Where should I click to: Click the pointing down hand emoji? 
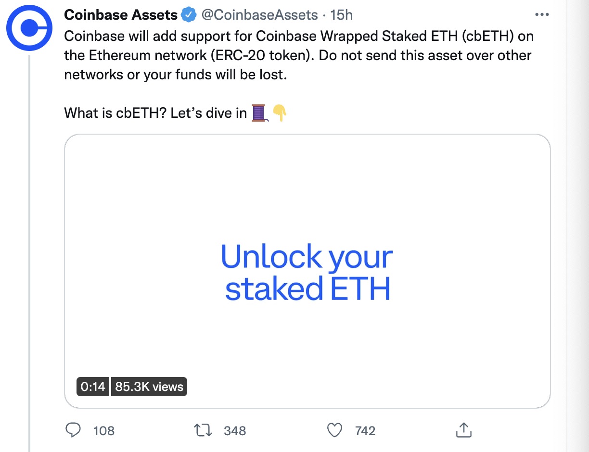[x=280, y=113]
